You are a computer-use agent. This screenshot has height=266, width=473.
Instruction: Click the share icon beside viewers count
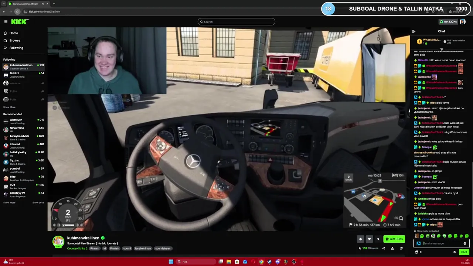pyautogui.click(x=383, y=248)
